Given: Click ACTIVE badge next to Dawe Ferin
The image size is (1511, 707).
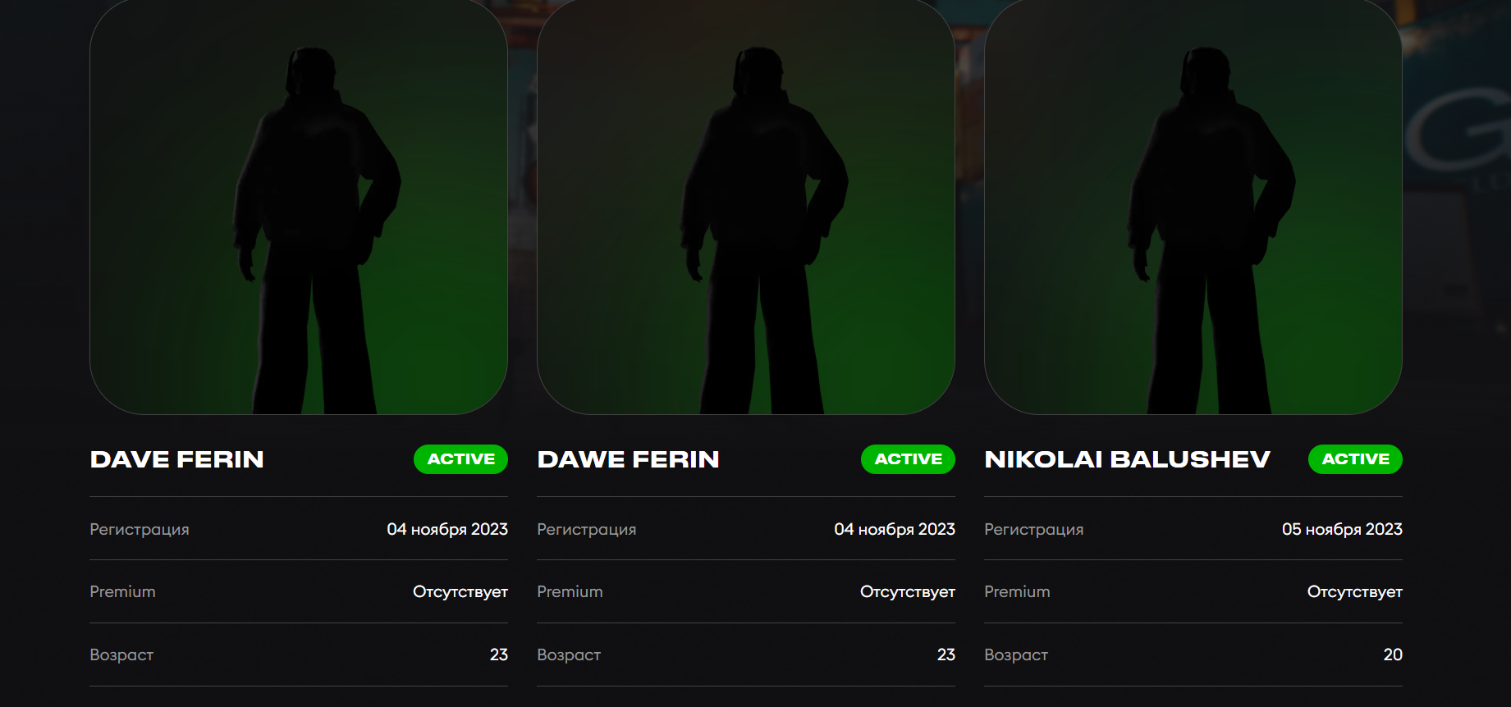Looking at the screenshot, I should point(909,459).
